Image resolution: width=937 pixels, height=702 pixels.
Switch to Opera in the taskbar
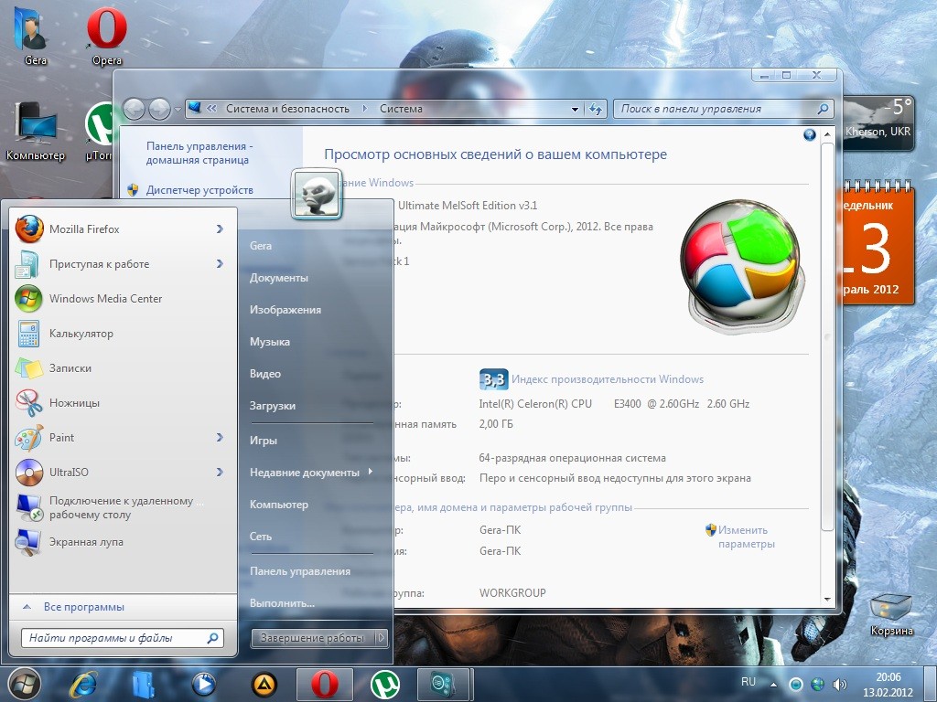coord(325,684)
